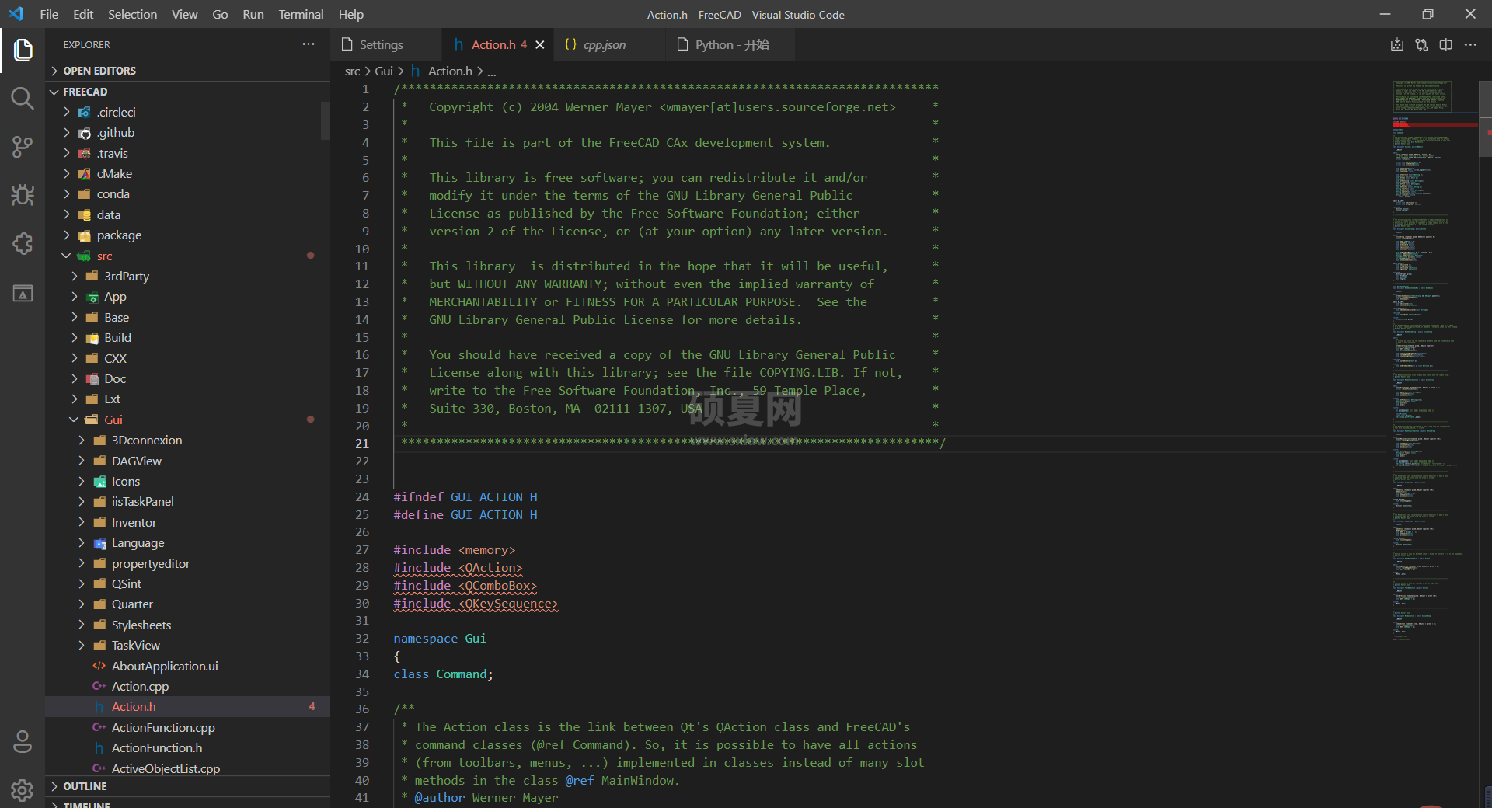Viewport: 1492px width, 808px height.
Task: Open the View menu
Action: tap(184, 14)
